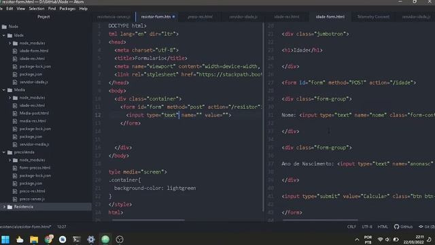
Task: Switch to the idade-res.html tab
Action: click(x=287, y=16)
